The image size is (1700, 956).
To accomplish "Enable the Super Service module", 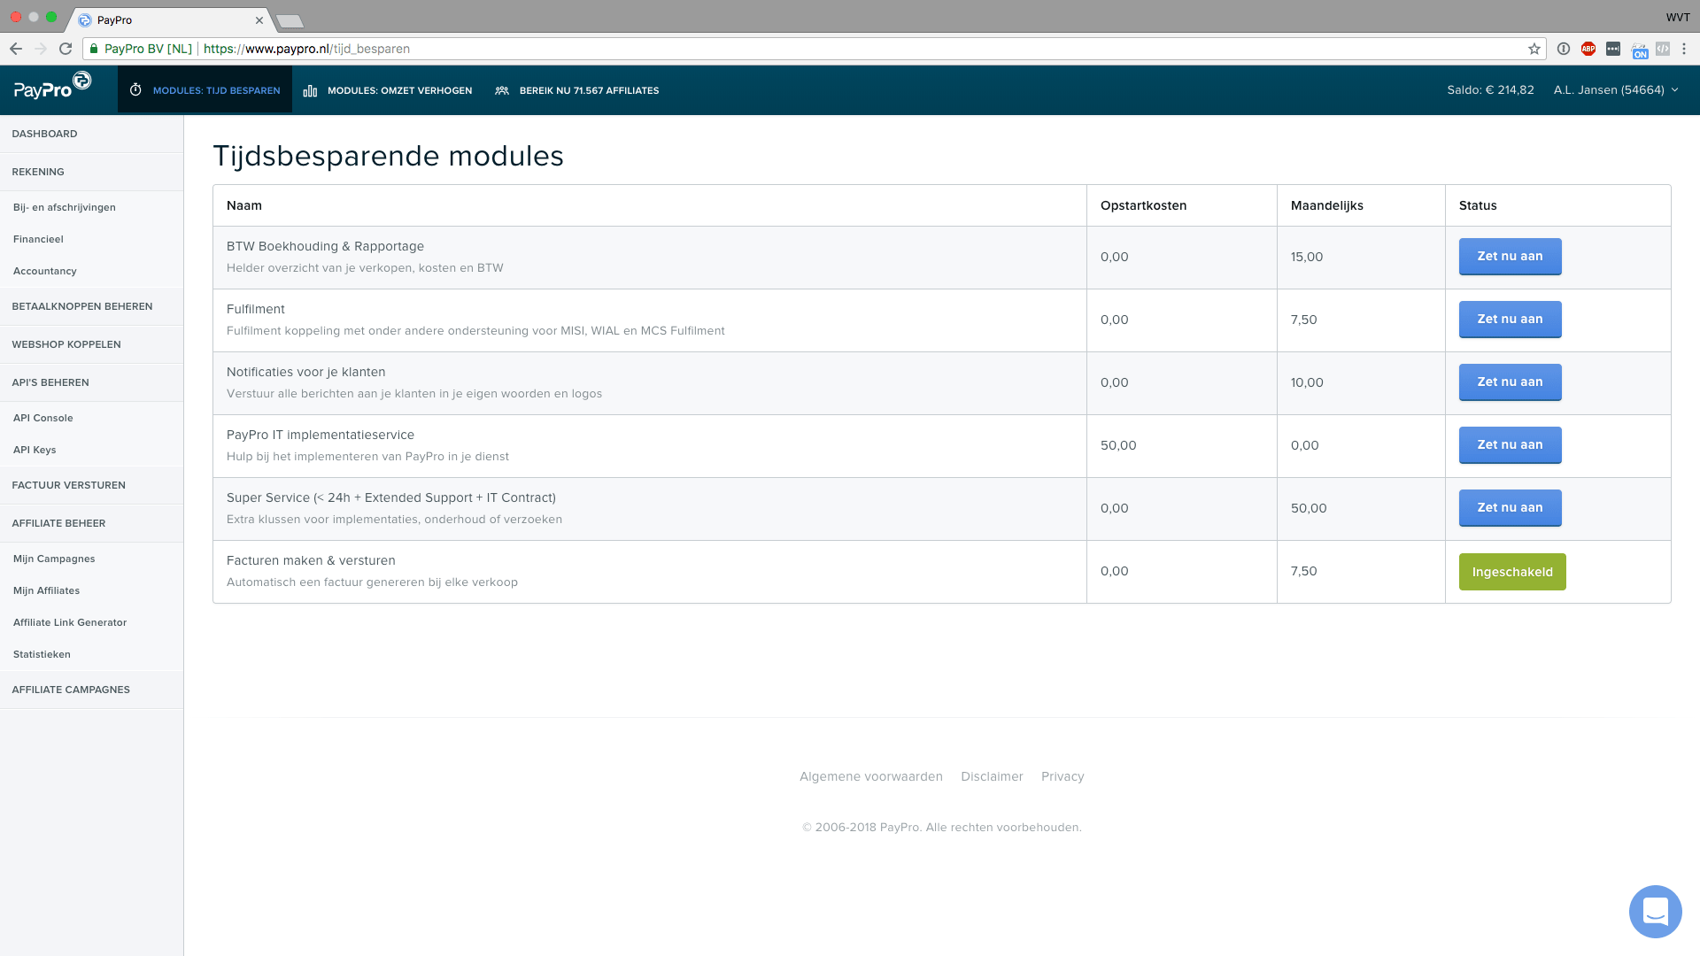I will [1510, 508].
